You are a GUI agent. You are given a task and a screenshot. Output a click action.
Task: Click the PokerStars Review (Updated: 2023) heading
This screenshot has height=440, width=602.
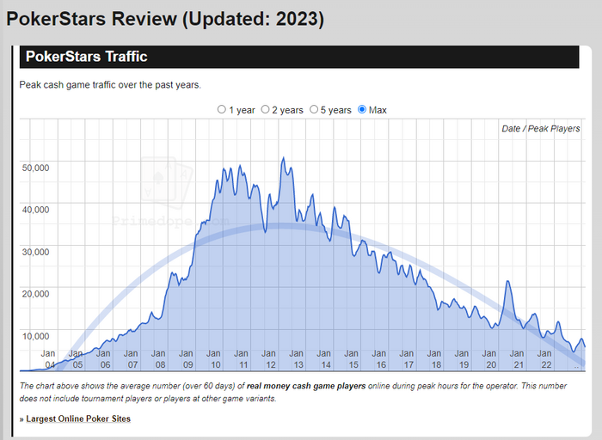pyautogui.click(x=165, y=18)
